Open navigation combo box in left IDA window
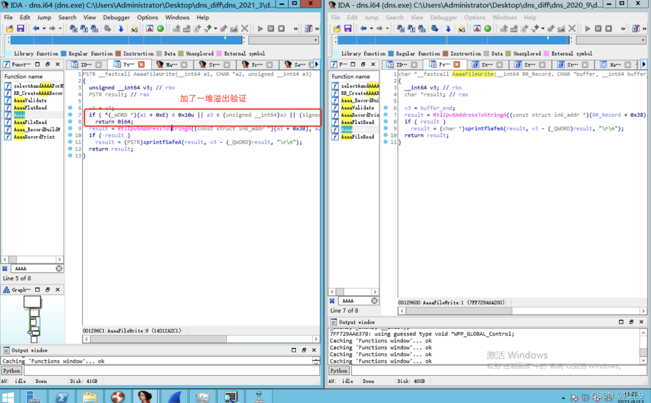 coord(284,40)
